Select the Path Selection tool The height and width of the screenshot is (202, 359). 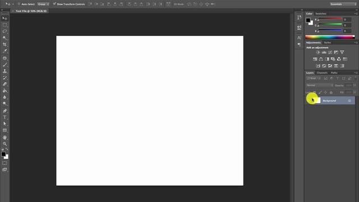pos(4,123)
